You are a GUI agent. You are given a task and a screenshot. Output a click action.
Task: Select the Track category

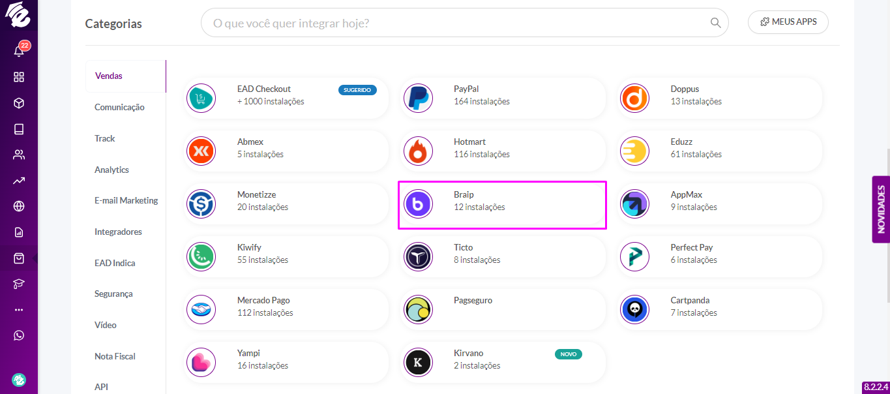point(104,138)
